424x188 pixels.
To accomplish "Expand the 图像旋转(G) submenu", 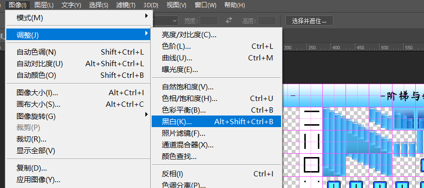I will [x=79, y=116].
